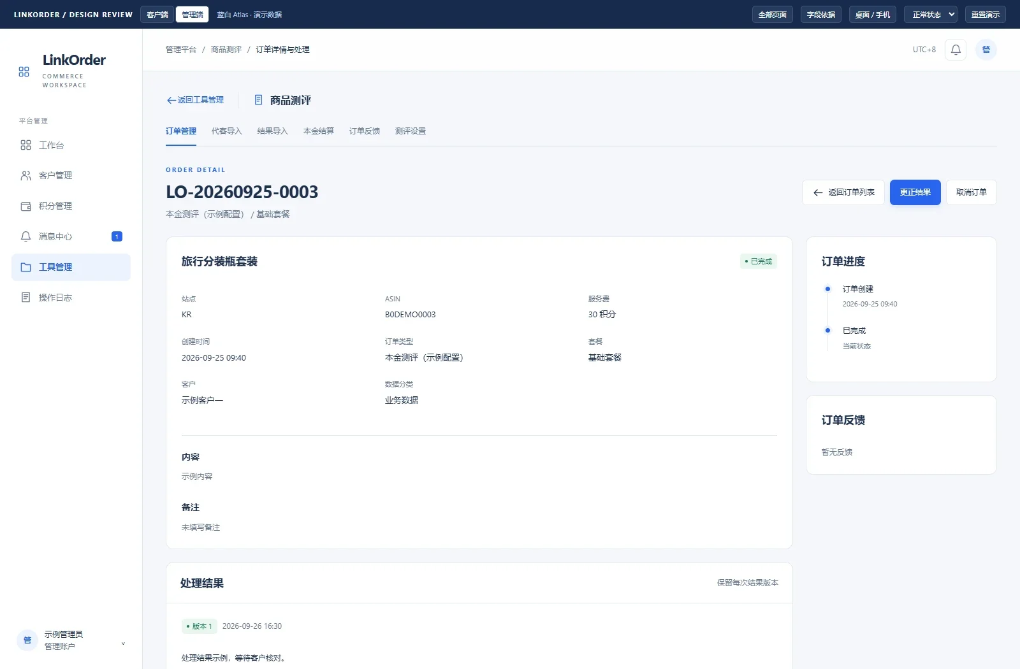Click the 返回工具管理 link
The width and height of the screenshot is (1020, 669).
[x=195, y=100]
